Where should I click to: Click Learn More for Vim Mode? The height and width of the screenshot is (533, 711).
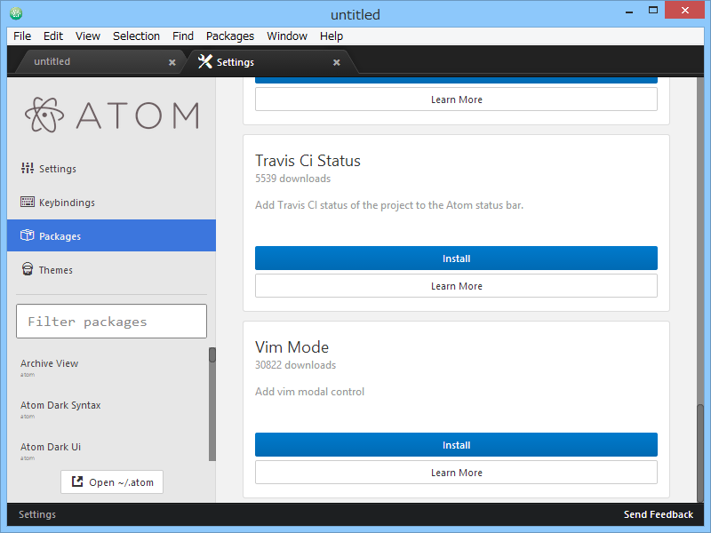(x=456, y=473)
